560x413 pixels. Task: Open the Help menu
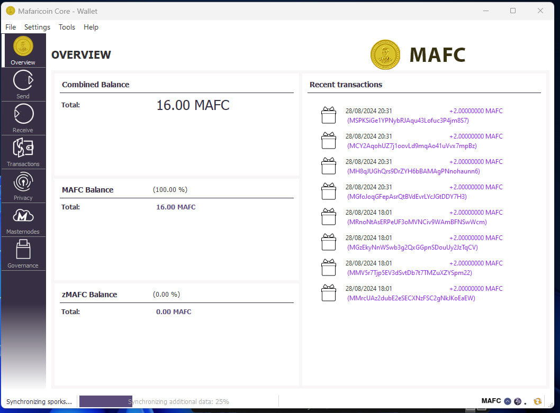(91, 27)
